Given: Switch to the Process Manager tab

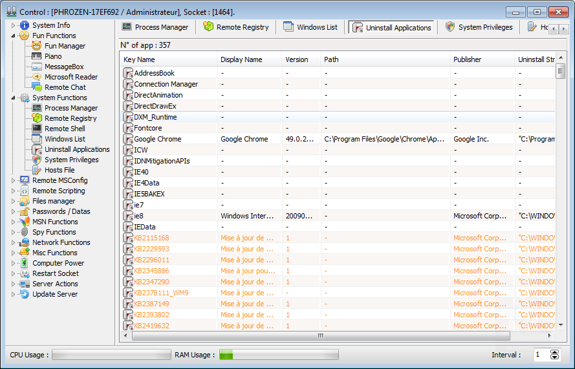Looking at the screenshot, I should click(155, 27).
